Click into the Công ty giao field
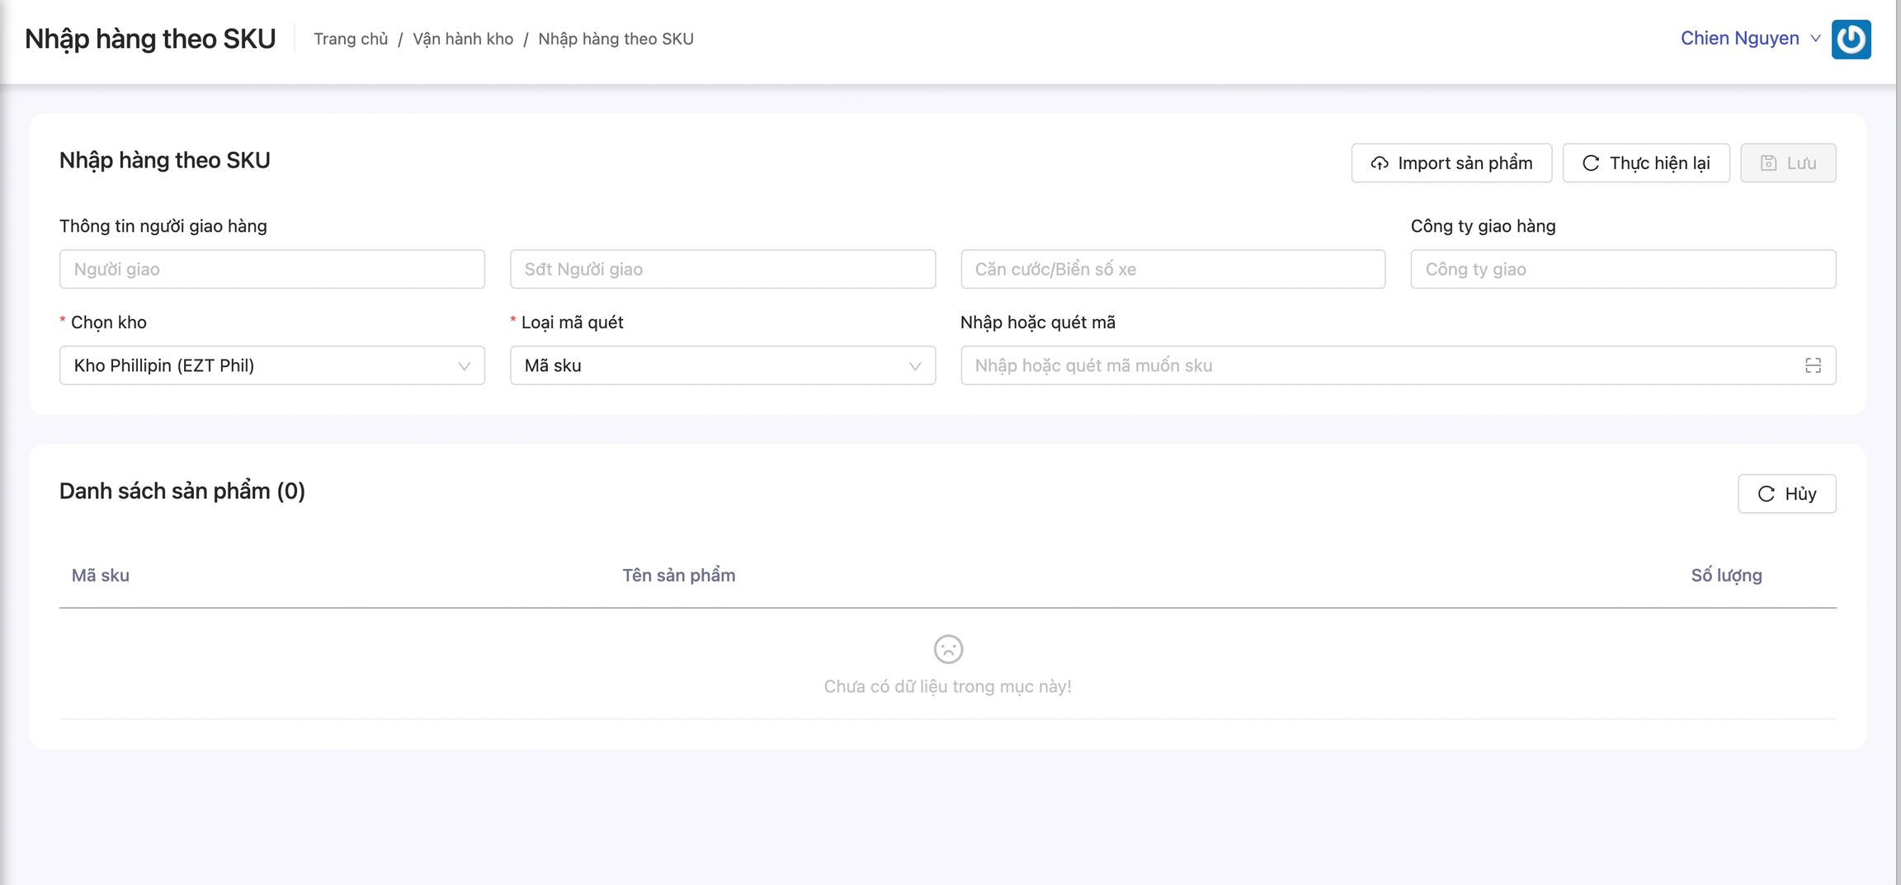Image resolution: width=1901 pixels, height=885 pixels. coord(1622,269)
